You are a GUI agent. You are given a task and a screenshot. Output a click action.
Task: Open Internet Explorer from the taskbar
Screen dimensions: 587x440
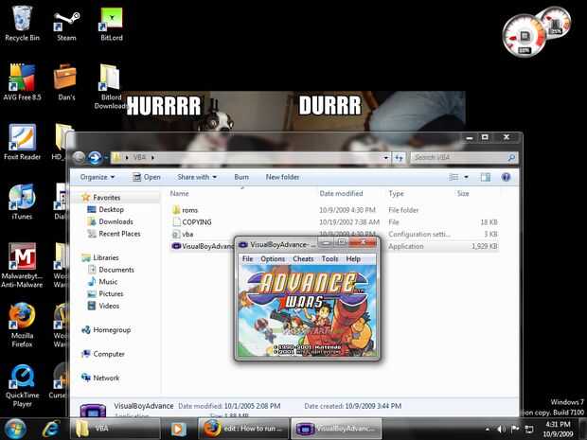tap(51, 429)
